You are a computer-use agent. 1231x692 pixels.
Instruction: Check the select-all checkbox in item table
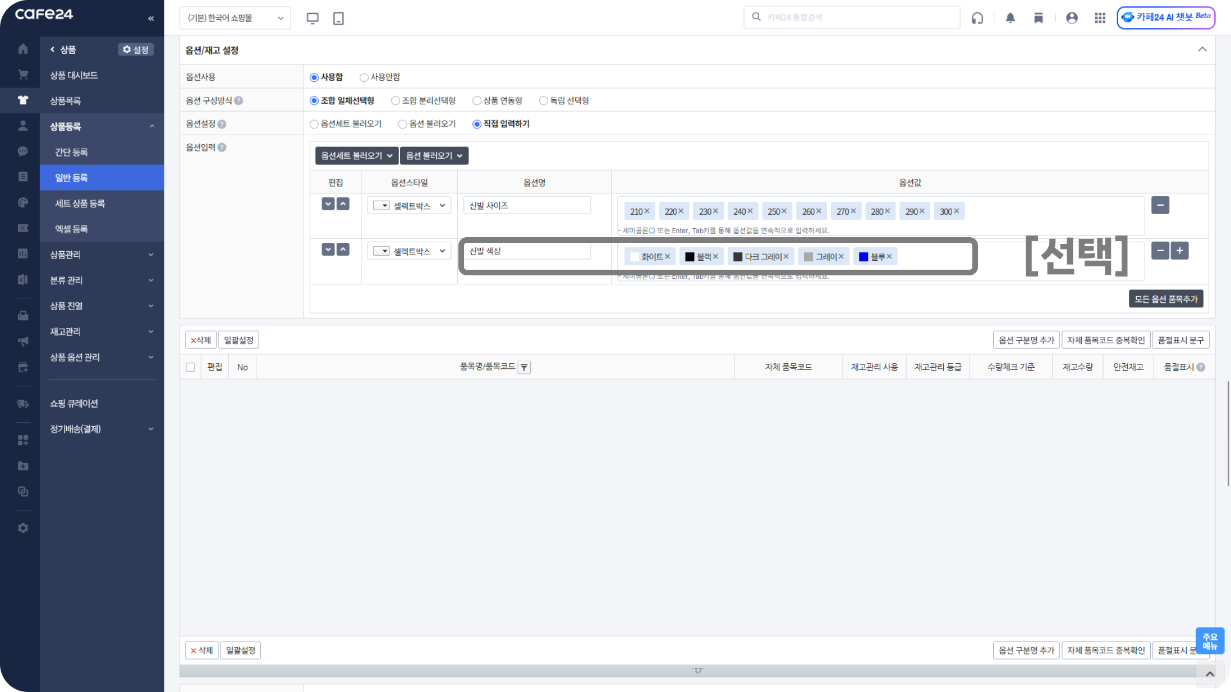click(x=190, y=367)
